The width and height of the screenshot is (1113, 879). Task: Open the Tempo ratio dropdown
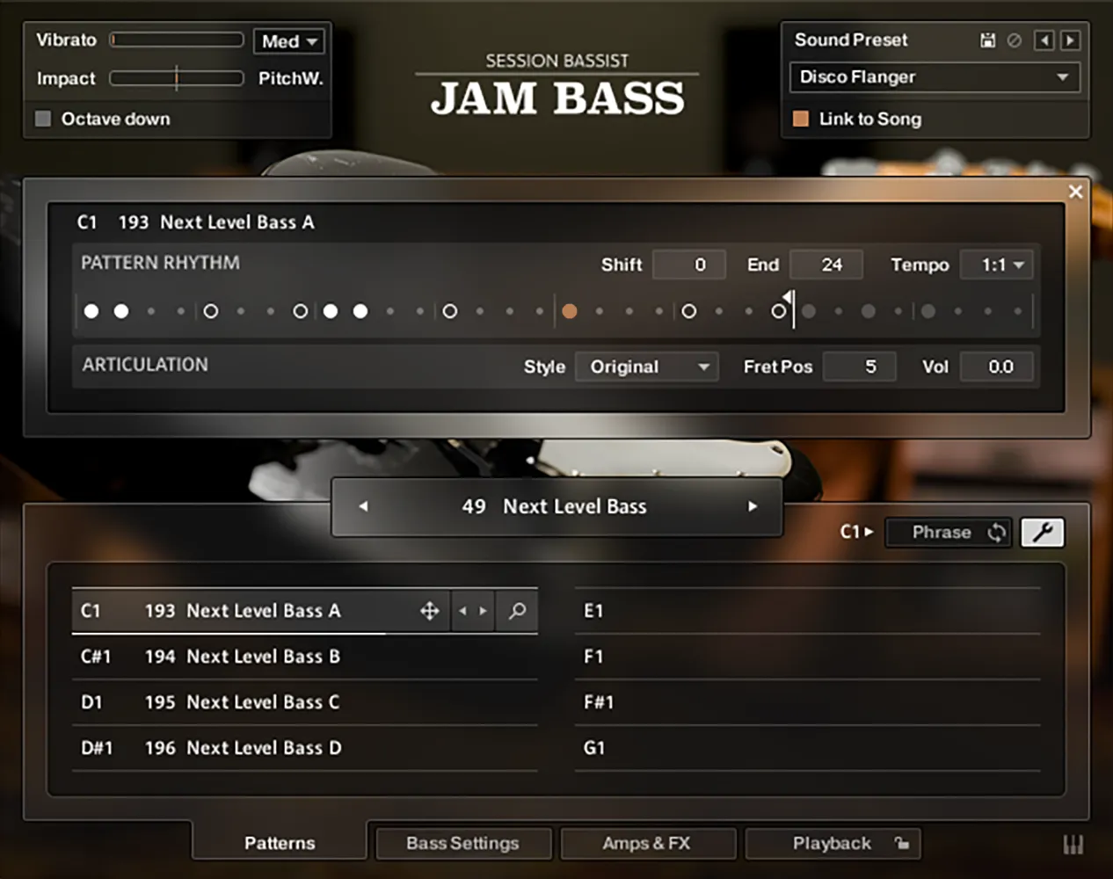[997, 264]
